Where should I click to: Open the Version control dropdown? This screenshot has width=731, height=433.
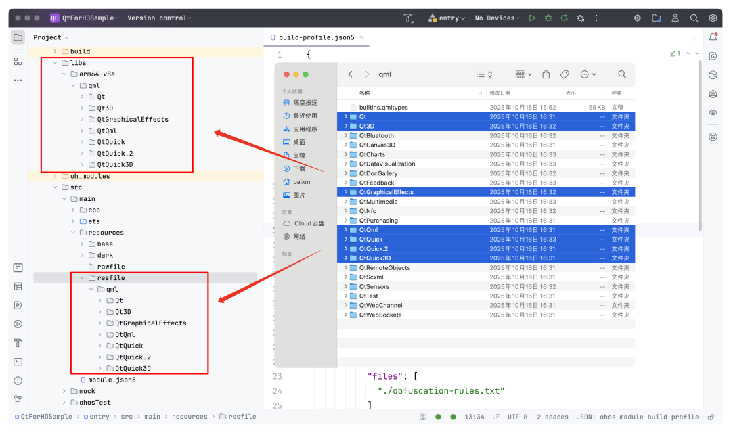[160, 18]
